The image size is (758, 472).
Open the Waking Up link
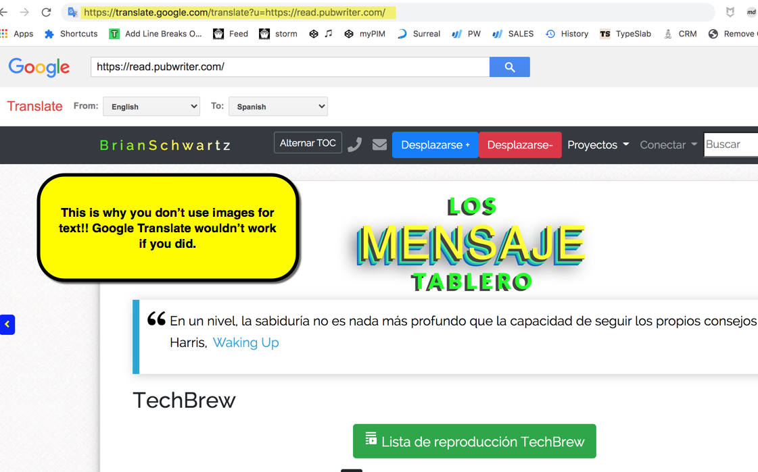[245, 342]
